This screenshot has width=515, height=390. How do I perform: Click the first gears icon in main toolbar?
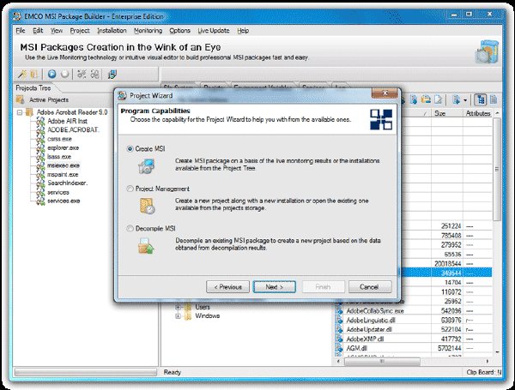(x=82, y=74)
